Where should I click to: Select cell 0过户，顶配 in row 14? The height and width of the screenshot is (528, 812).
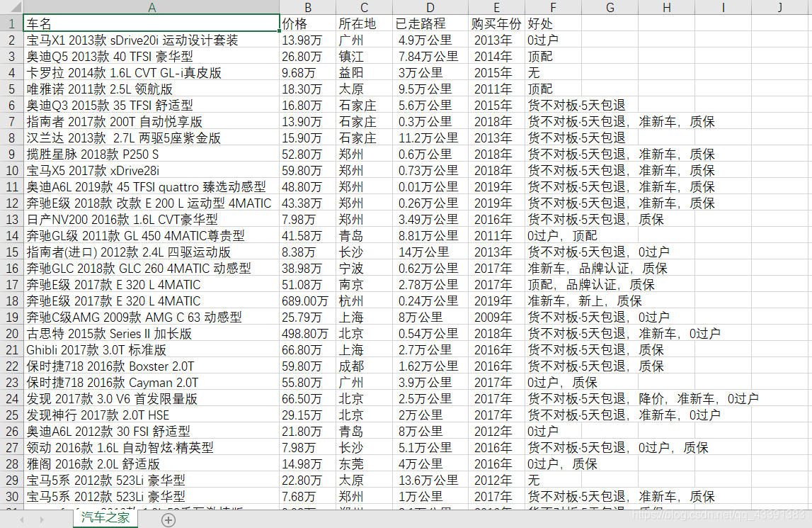(x=562, y=235)
